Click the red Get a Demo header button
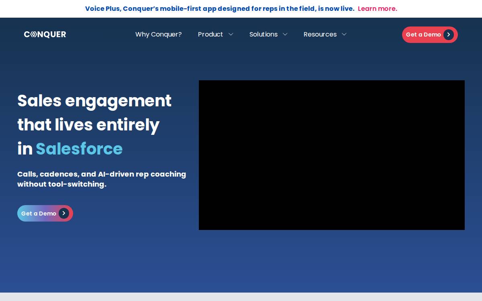This screenshot has height=301, width=482. click(430, 35)
